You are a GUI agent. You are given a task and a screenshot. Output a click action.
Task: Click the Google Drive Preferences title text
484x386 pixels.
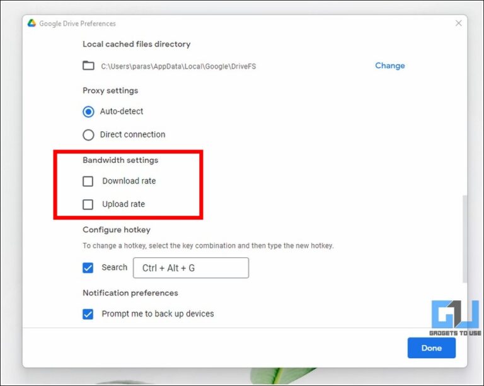(78, 23)
